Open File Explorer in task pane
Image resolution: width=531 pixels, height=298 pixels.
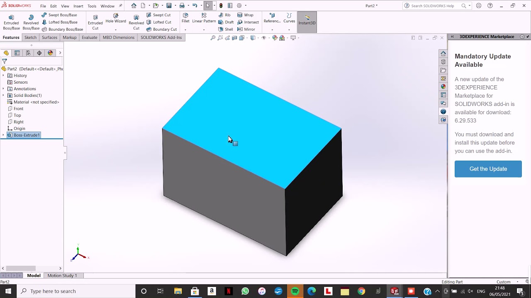point(443,70)
